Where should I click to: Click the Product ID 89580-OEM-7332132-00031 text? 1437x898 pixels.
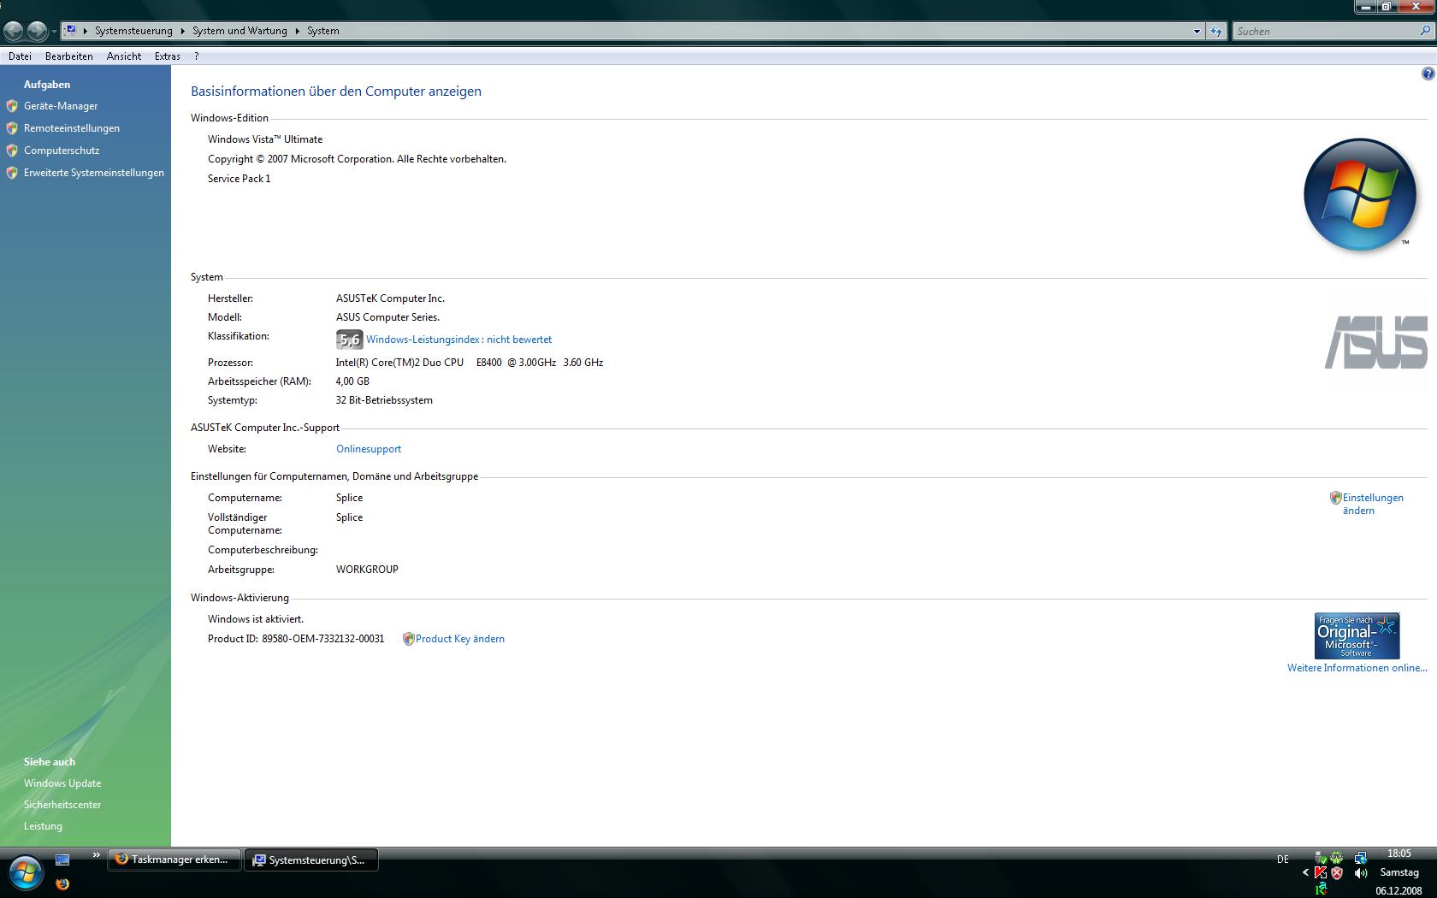[296, 639]
